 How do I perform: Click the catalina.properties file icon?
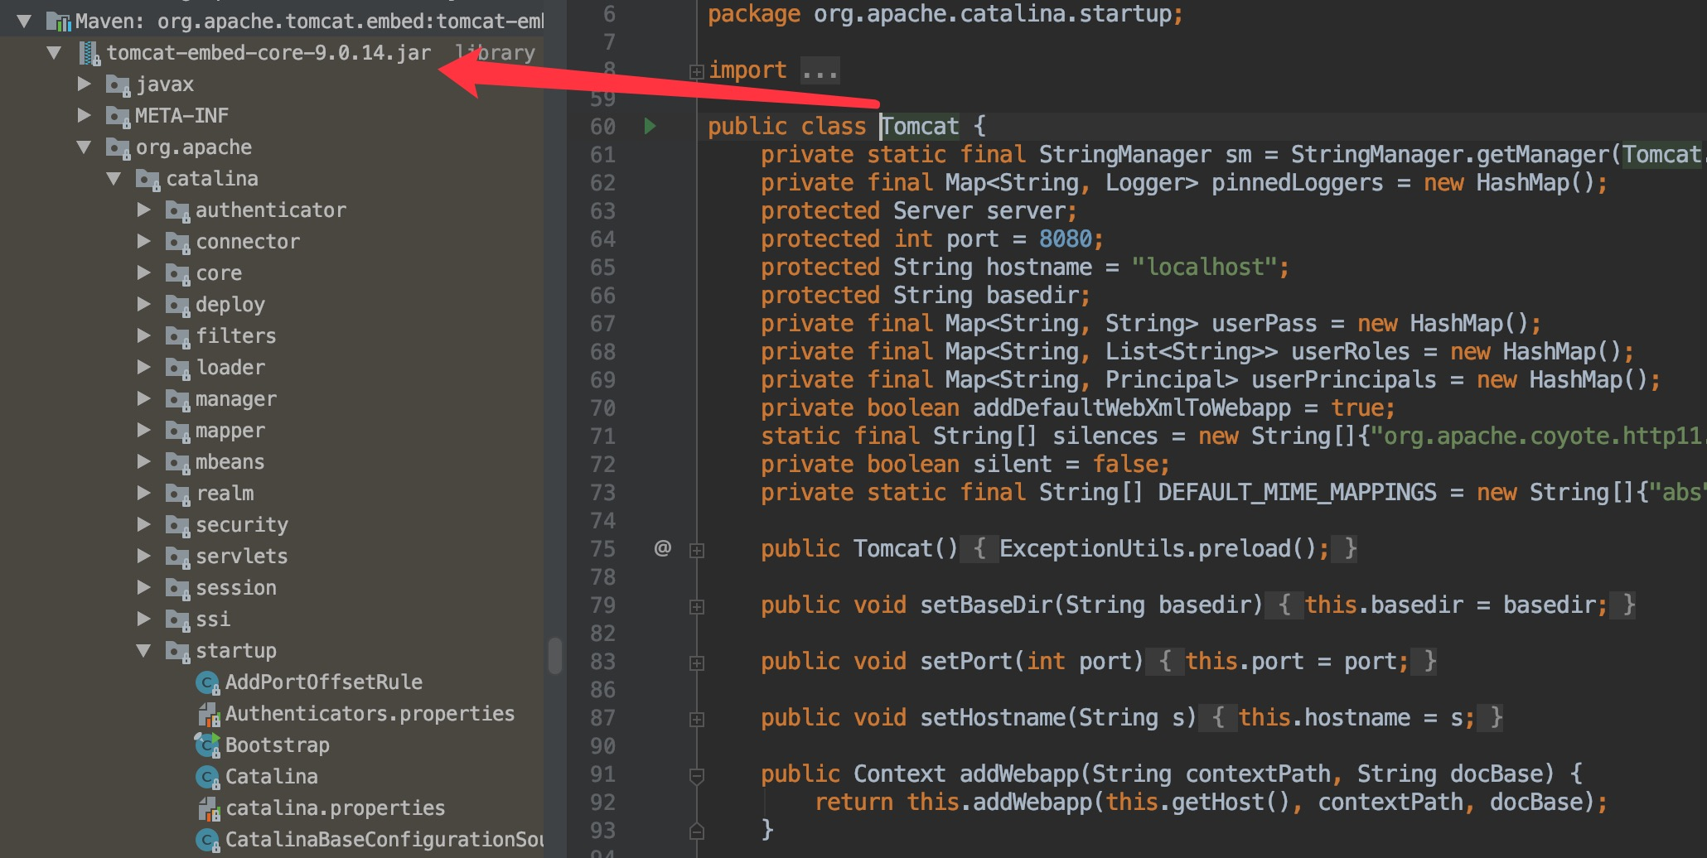[x=208, y=808]
